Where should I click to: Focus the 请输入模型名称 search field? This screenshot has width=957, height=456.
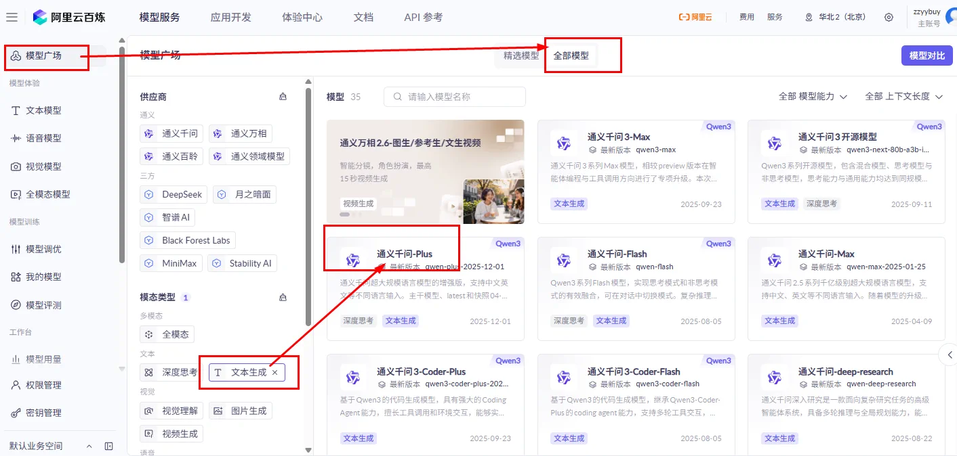coord(455,97)
